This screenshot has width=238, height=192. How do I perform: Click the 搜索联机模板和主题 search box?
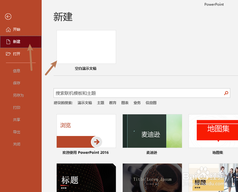pos(142,93)
